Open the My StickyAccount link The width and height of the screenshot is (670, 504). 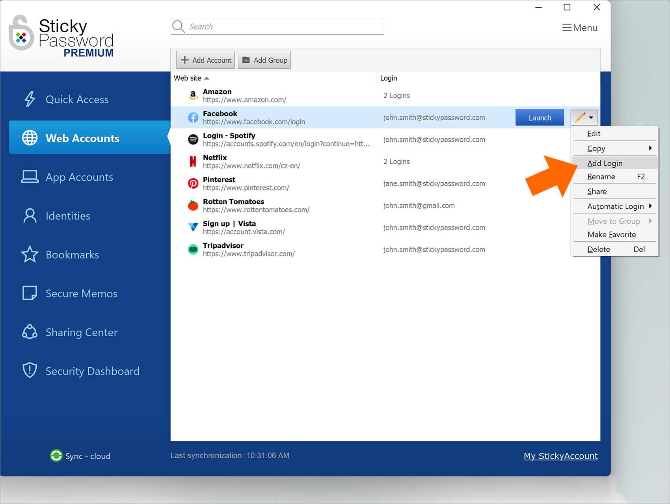pos(560,456)
